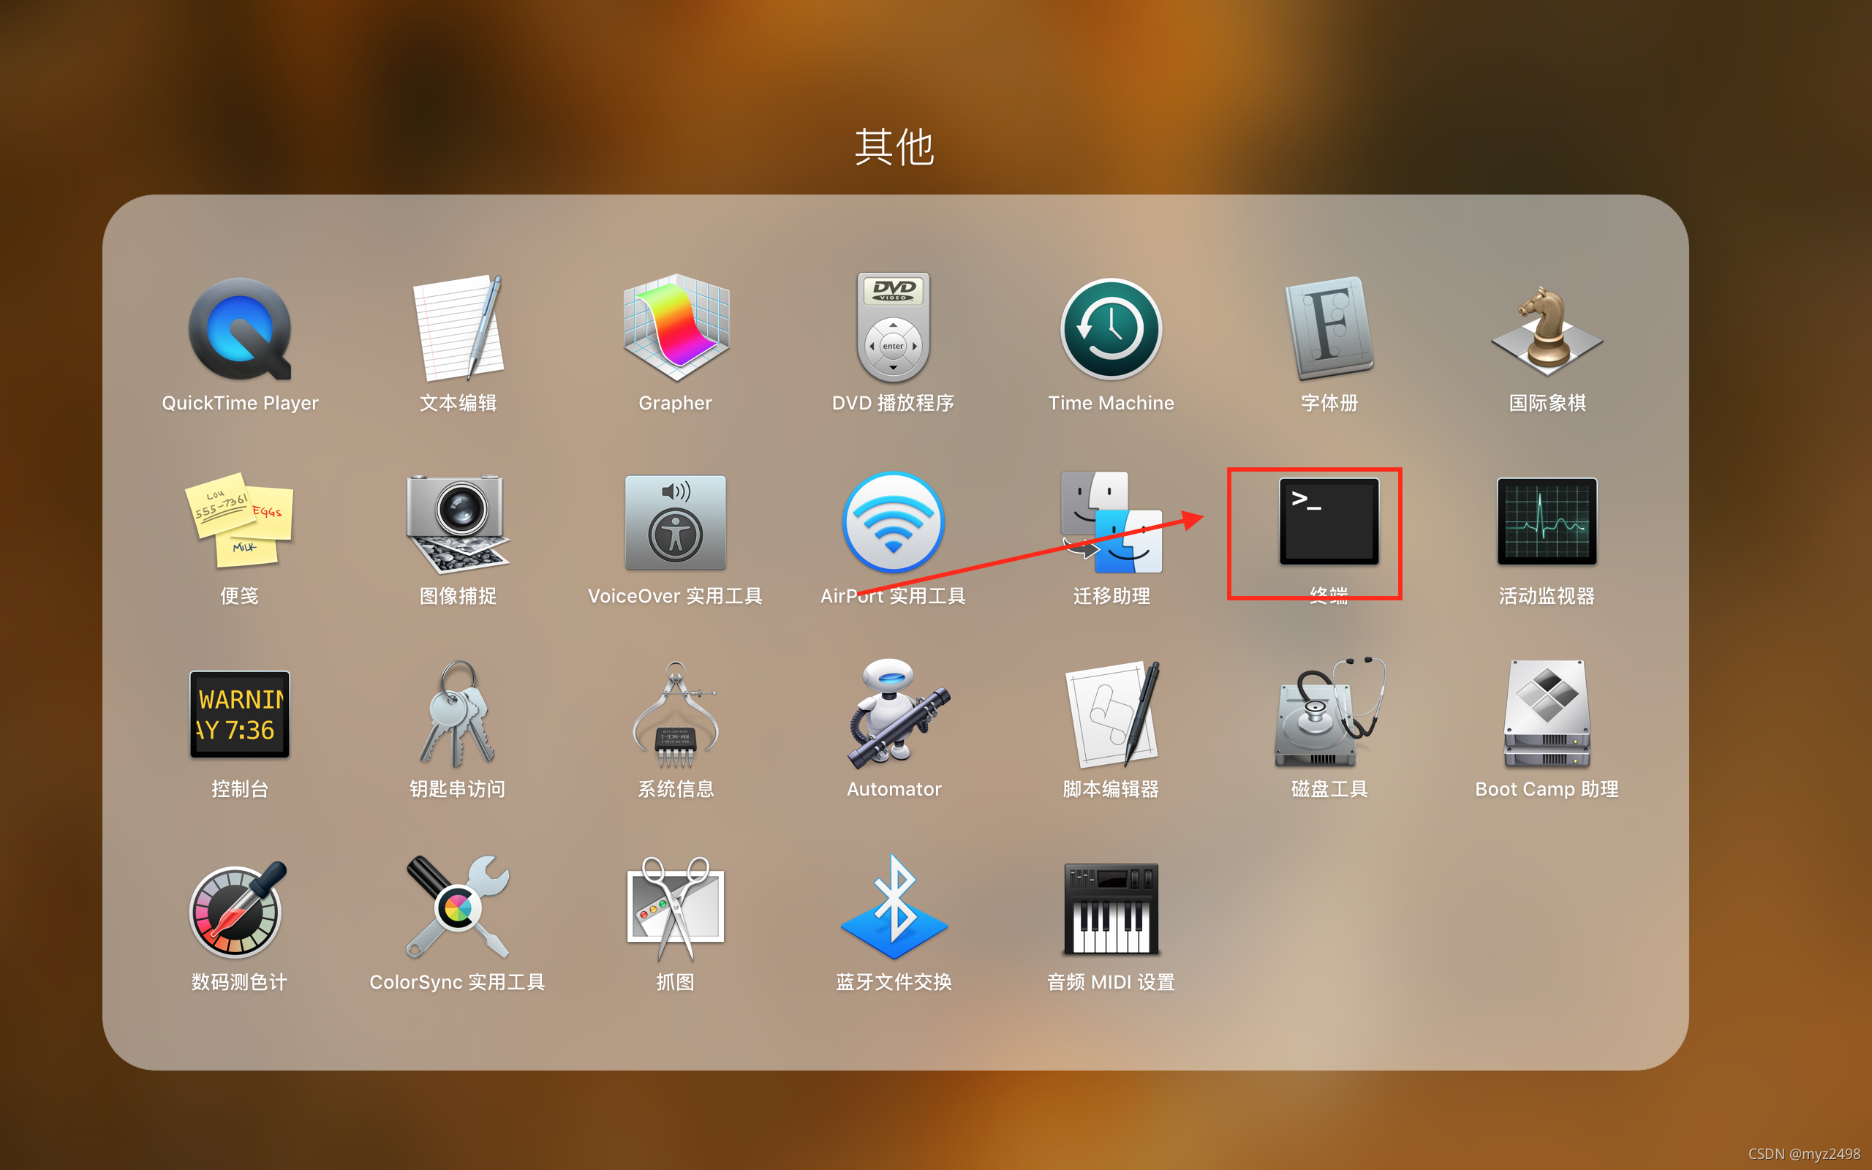Launch 活动监视器 Activity Monitor
Screen dimensions: 1872x1170
[1547, 521]
